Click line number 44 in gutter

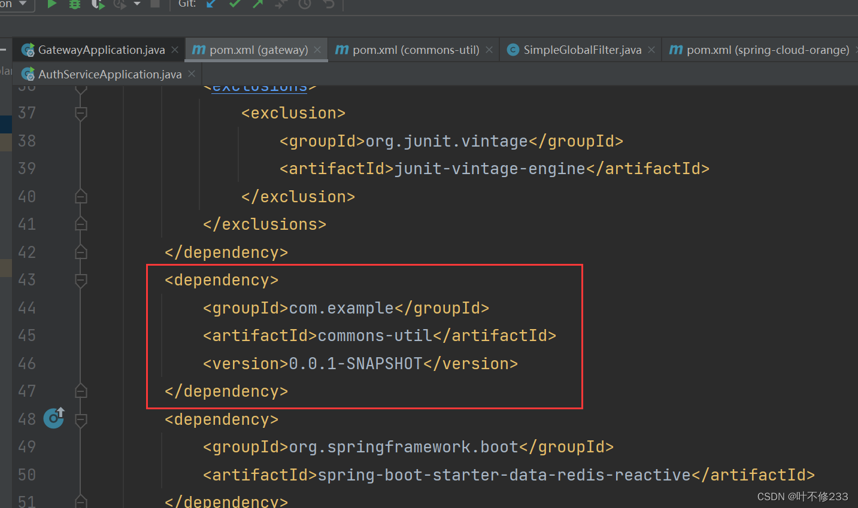coord(27,308)
